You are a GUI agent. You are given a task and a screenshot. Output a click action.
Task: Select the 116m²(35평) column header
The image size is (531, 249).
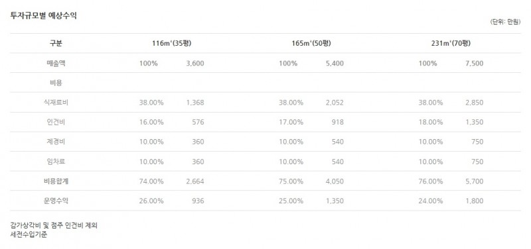(x=172, y=43)
